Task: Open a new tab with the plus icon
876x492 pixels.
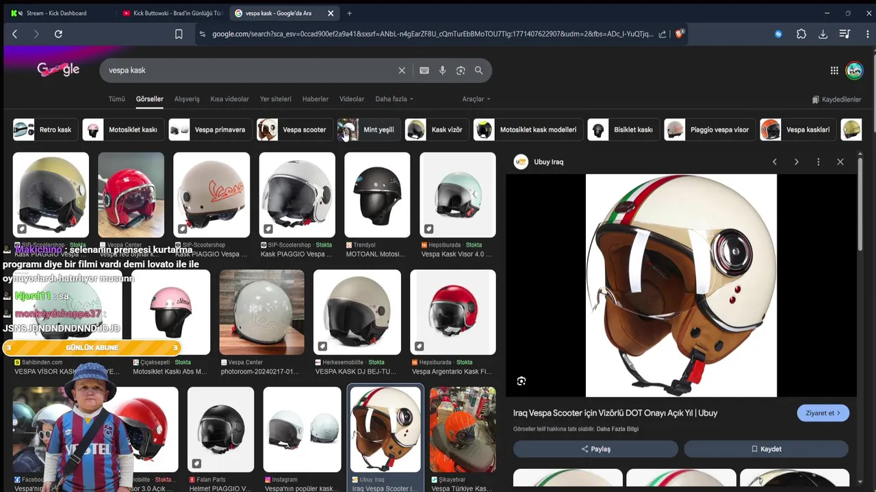Action: [349, 13]
